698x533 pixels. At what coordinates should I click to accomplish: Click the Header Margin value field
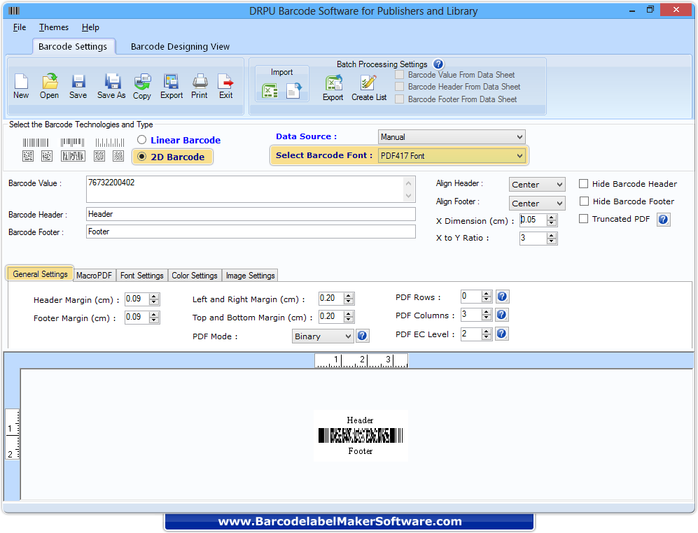click(137, 299)
